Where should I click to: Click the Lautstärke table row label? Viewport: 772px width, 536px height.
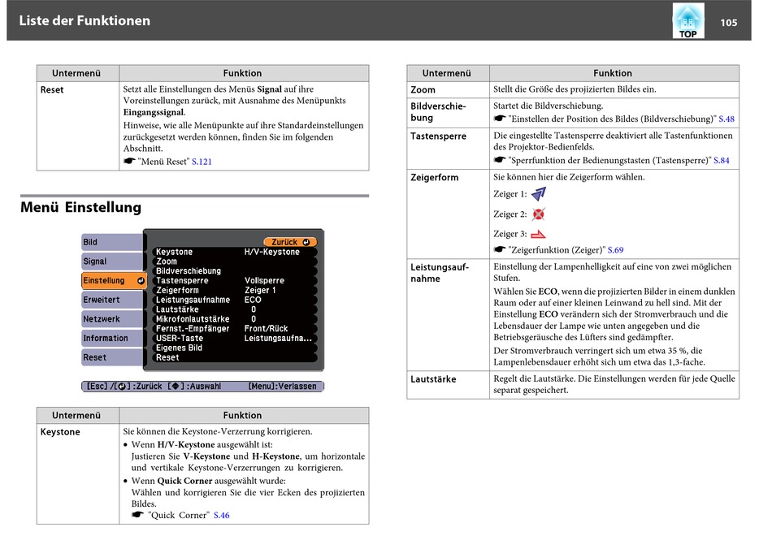433,379
